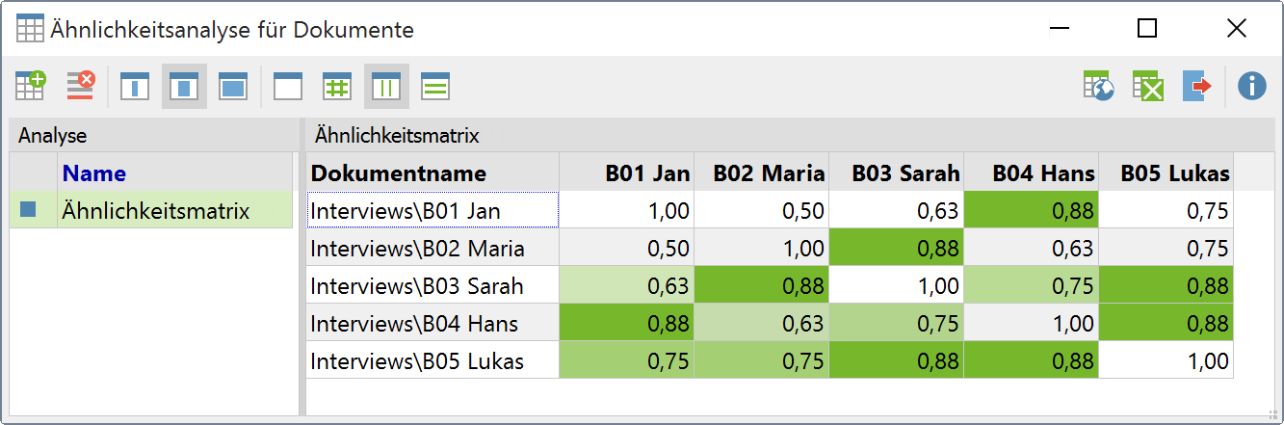The width and height of the screenshot is (1284, 425).
Task: Select Ähnlichkeitsmatrix in the Analyse list
Action: 156,210
